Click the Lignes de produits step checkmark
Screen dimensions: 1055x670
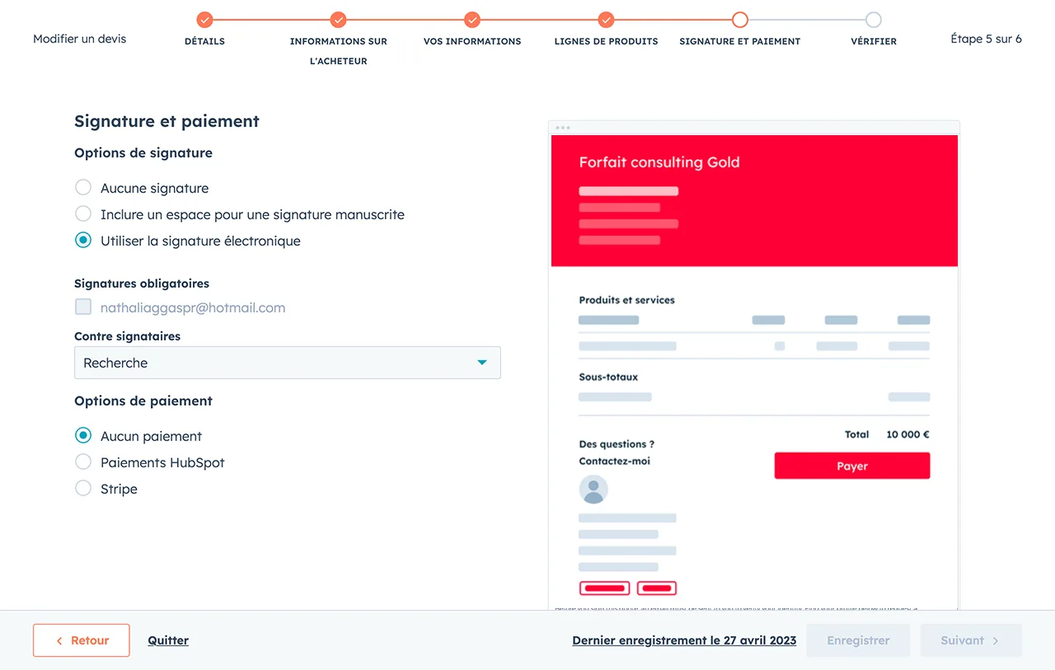click(x=606, y=20)
